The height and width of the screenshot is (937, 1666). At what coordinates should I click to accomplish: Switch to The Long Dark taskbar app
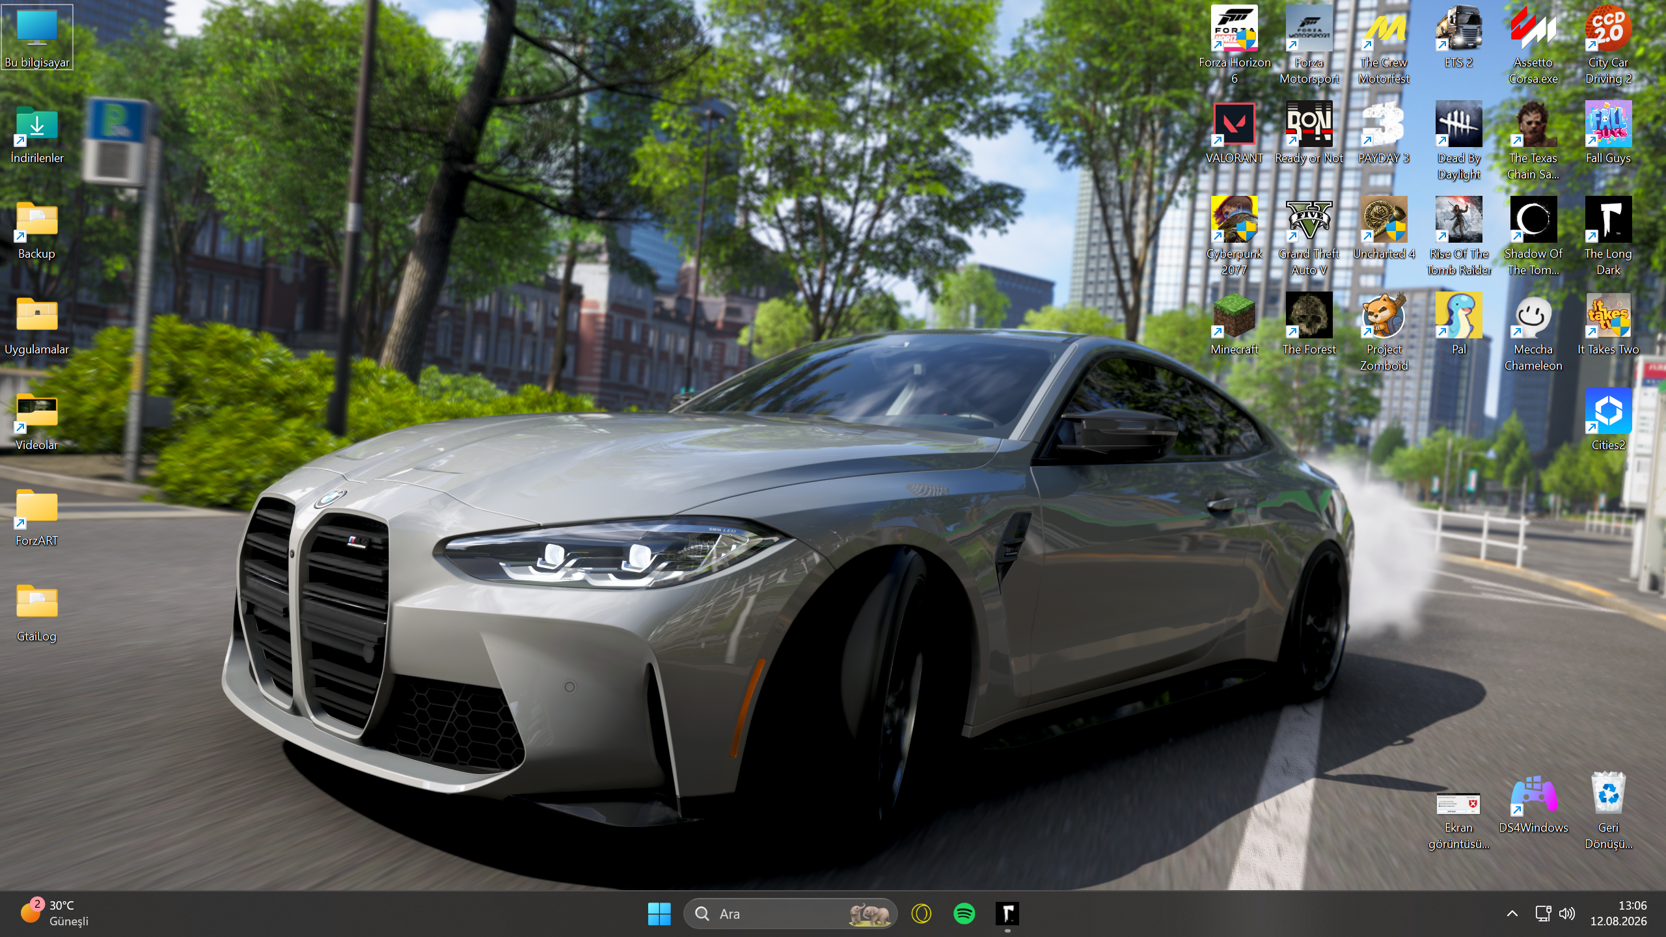coord(1007,914)
